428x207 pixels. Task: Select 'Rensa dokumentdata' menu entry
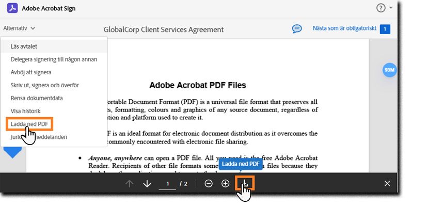54,98
